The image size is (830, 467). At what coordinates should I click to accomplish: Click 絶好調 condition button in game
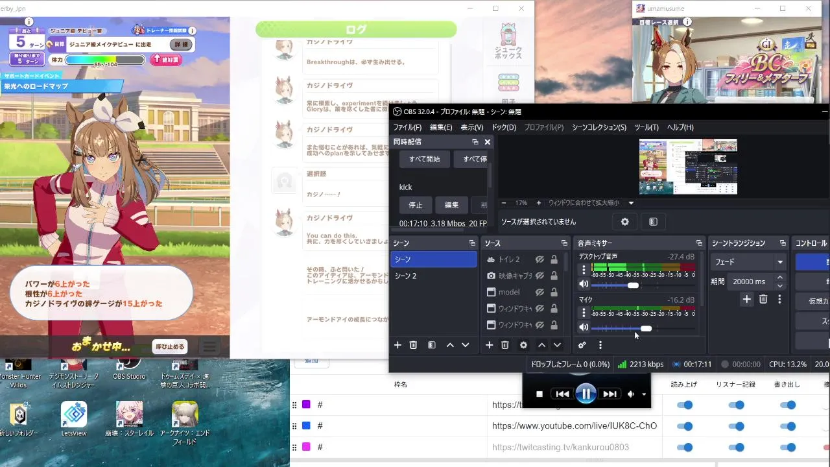165,60
